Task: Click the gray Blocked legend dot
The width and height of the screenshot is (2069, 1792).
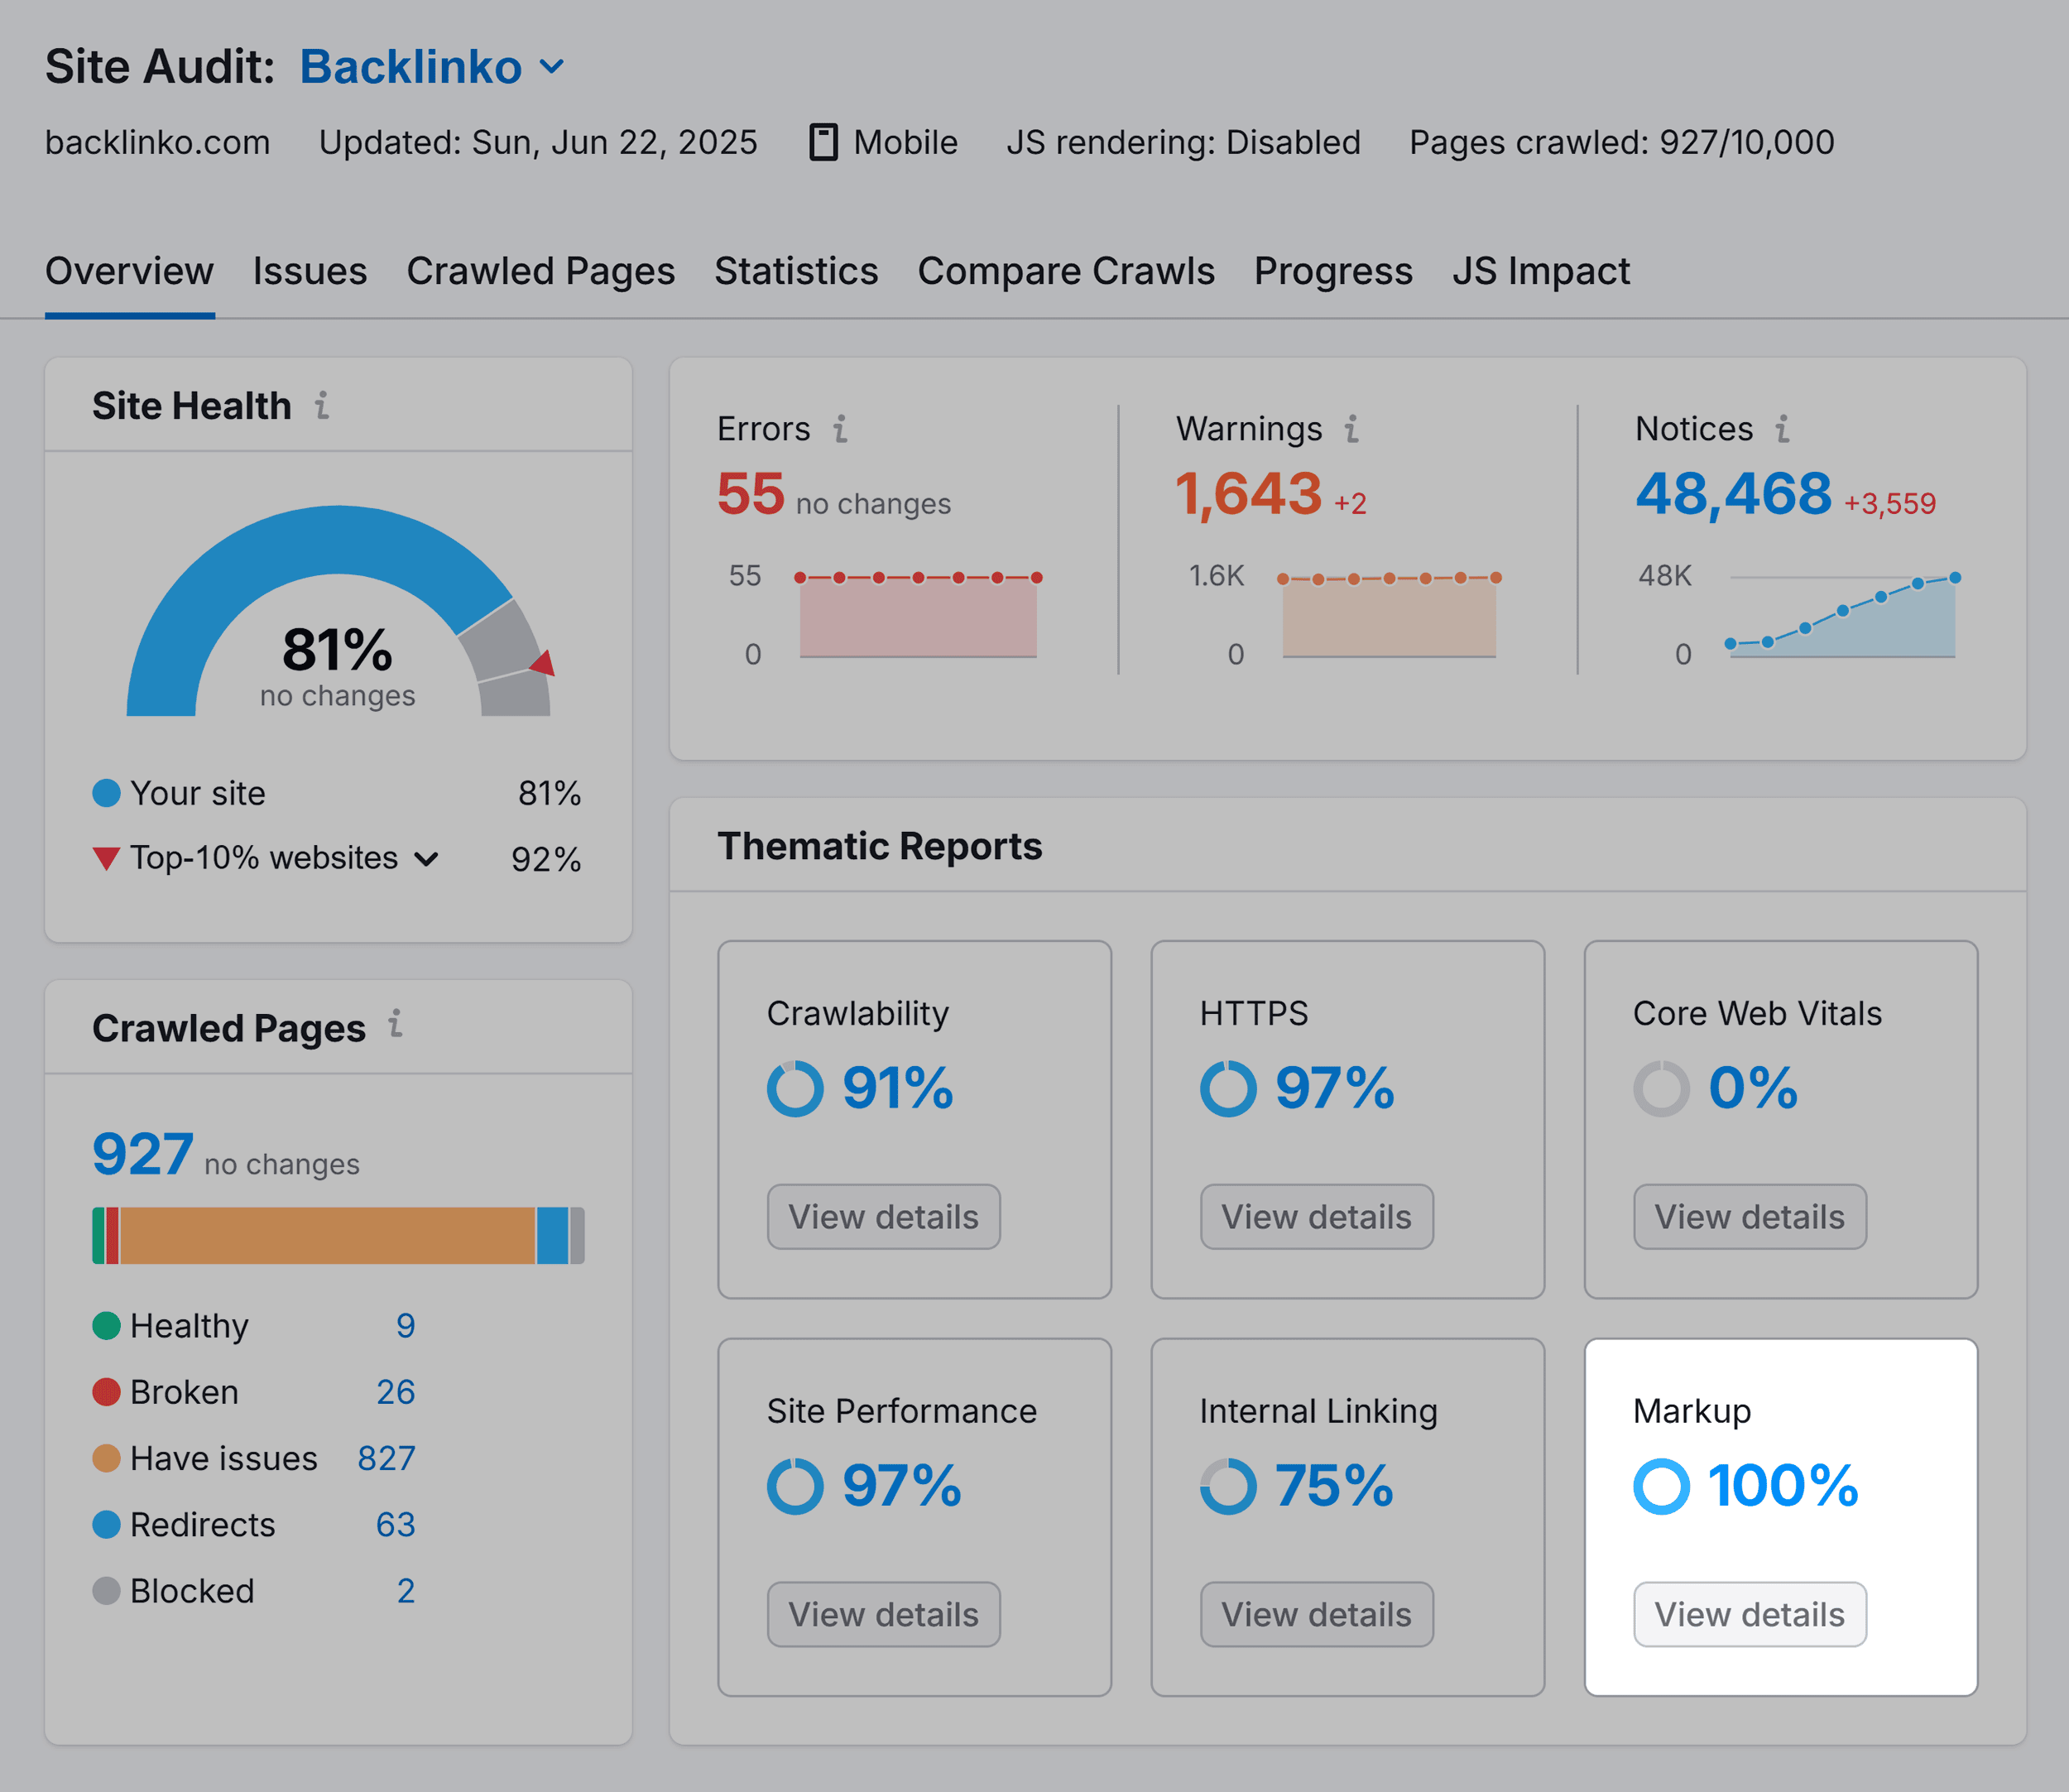Action: [106, 1591]
